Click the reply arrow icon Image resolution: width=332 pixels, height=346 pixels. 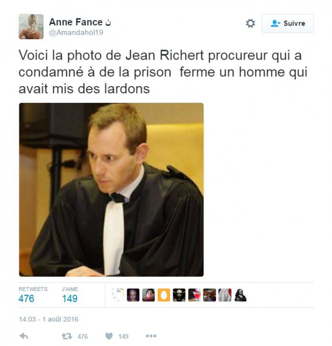pos(24,336)
